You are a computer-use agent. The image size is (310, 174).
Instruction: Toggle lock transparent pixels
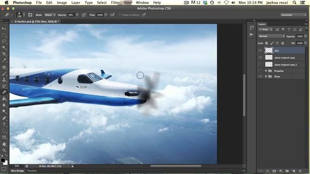pos(266,43)
